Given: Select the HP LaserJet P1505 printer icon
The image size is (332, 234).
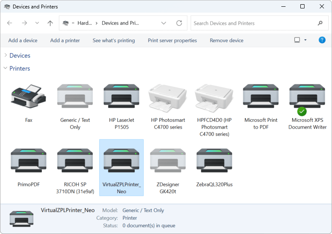Looking at the screenshot, I should coord(121,96).
